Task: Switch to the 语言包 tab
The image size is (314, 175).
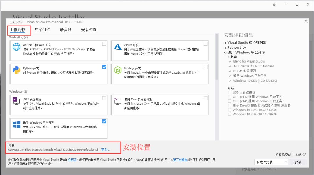Action: point(65,30)
